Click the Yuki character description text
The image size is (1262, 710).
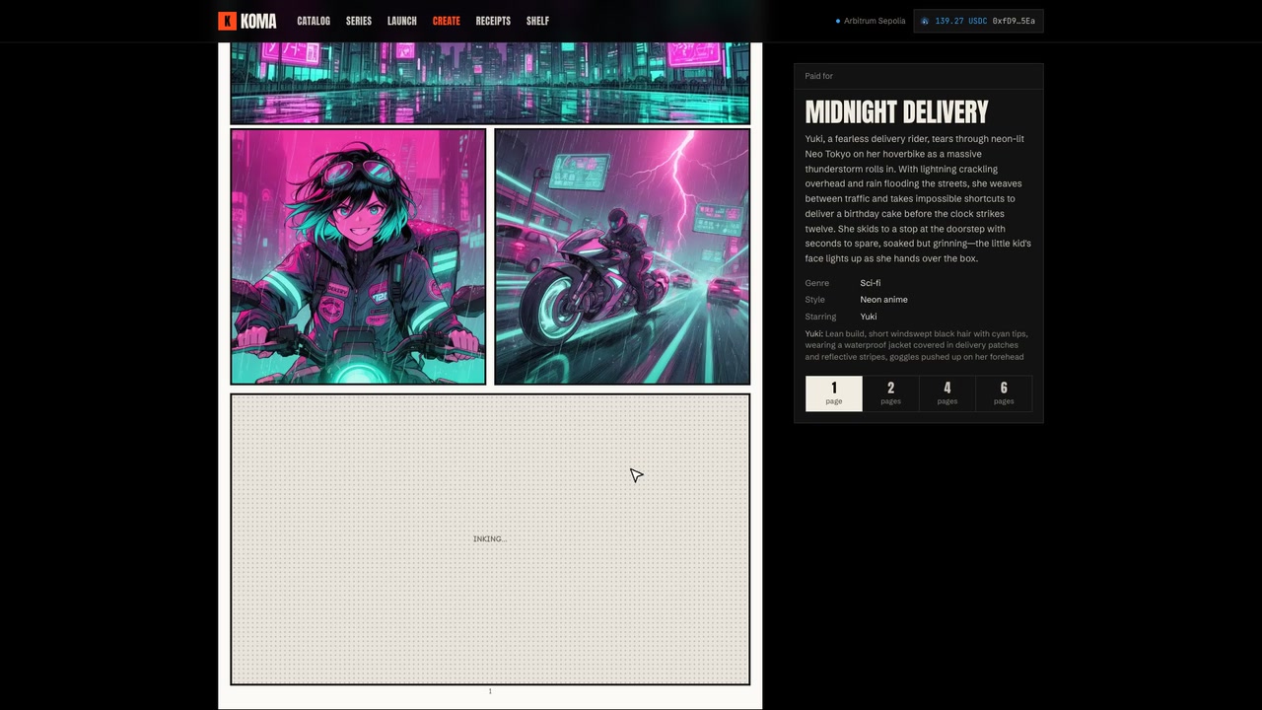click(917, 345)
